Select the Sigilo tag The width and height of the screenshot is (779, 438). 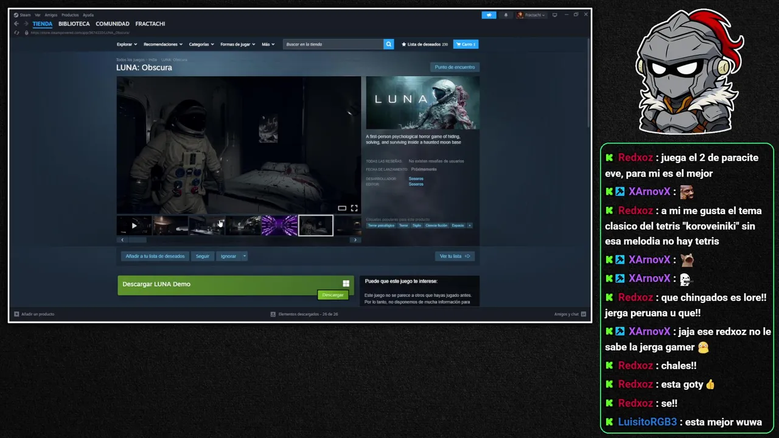pyautogui.click(x=417, y=225)
